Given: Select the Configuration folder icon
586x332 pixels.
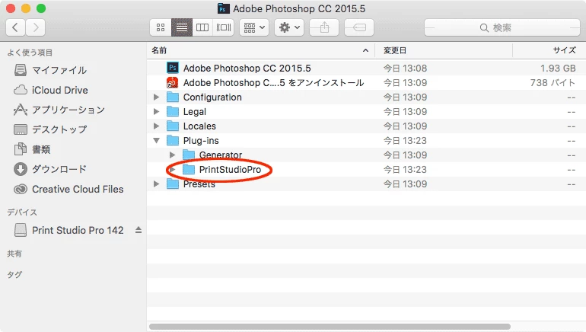Looking at the screenshot, I should (172, 97).
